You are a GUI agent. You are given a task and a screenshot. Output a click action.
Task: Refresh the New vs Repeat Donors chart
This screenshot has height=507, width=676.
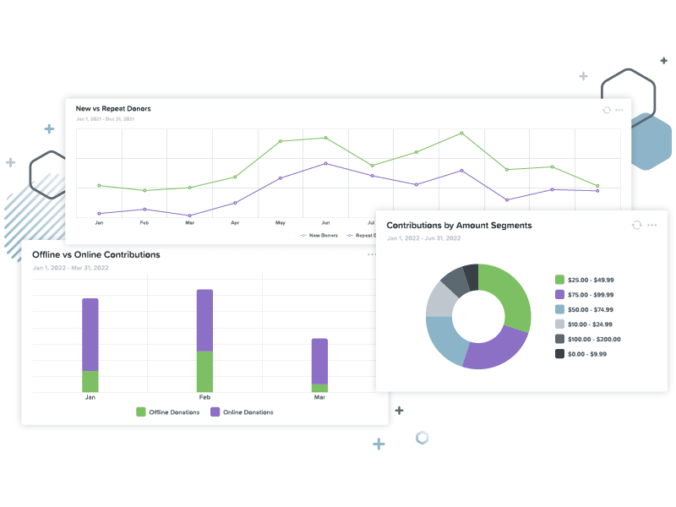coord(607,110)
